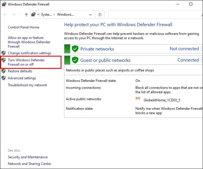This screenshot has width=203, height=169.
Task: Open Troubleshoot my network link
Action: click(x=27, y=85)
